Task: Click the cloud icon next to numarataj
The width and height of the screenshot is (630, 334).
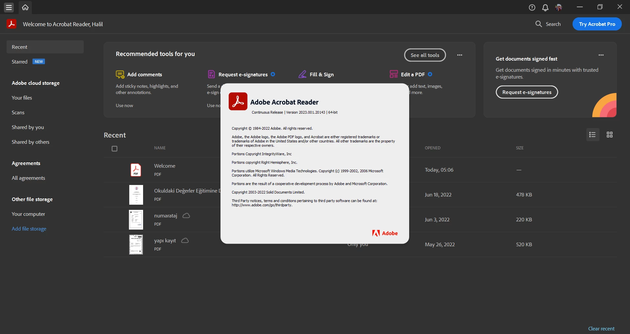Action: [x=186, y=215]
